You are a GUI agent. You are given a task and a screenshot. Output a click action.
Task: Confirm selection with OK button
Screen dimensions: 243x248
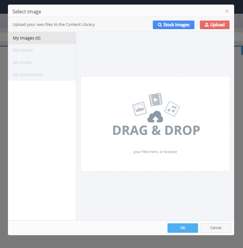click(x=183, y=228)
